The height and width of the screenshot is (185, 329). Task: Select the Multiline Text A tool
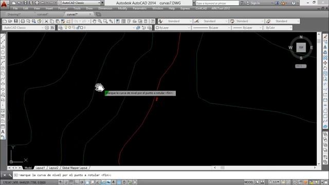pos(3,132)
